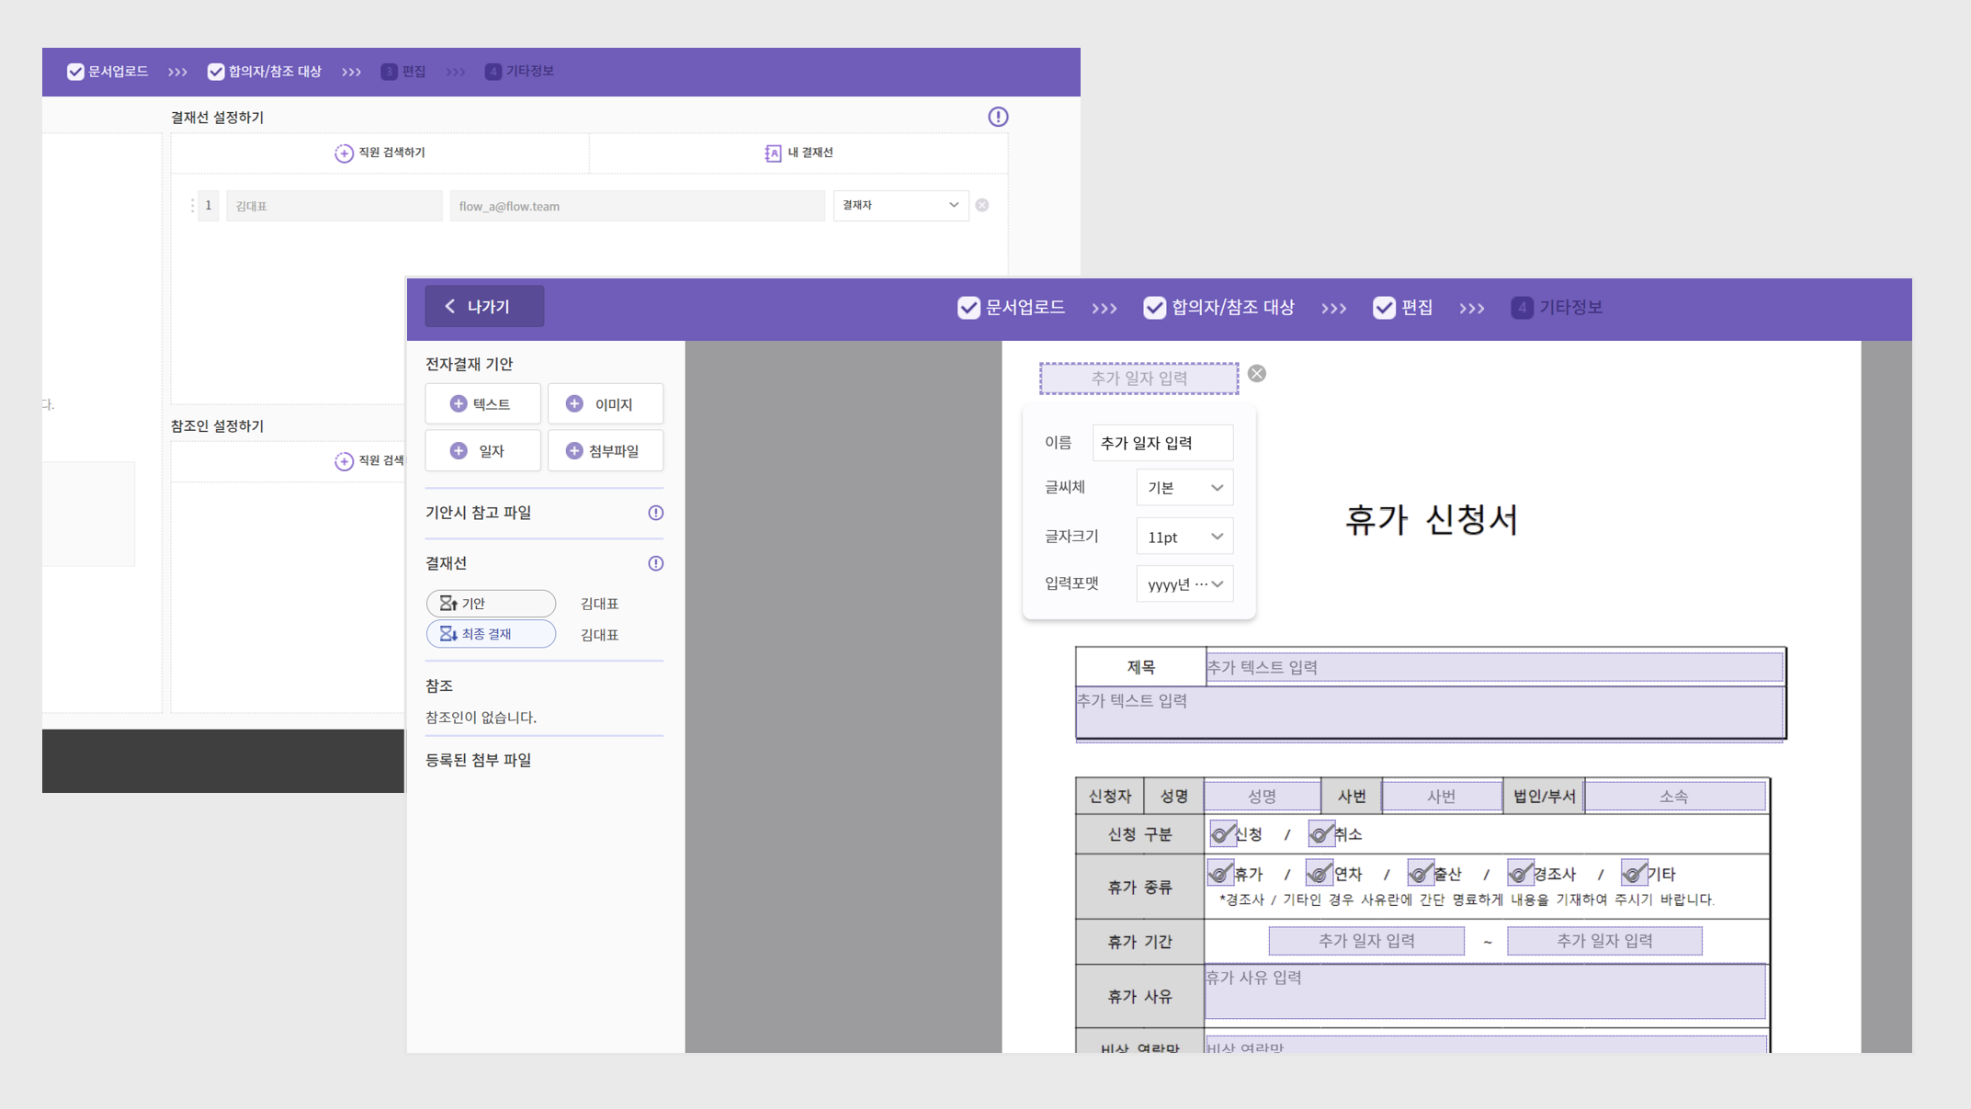Click the 성명 name field
The width and height of the screenshot is (1971, 1109).
(x=1262, y=797)
